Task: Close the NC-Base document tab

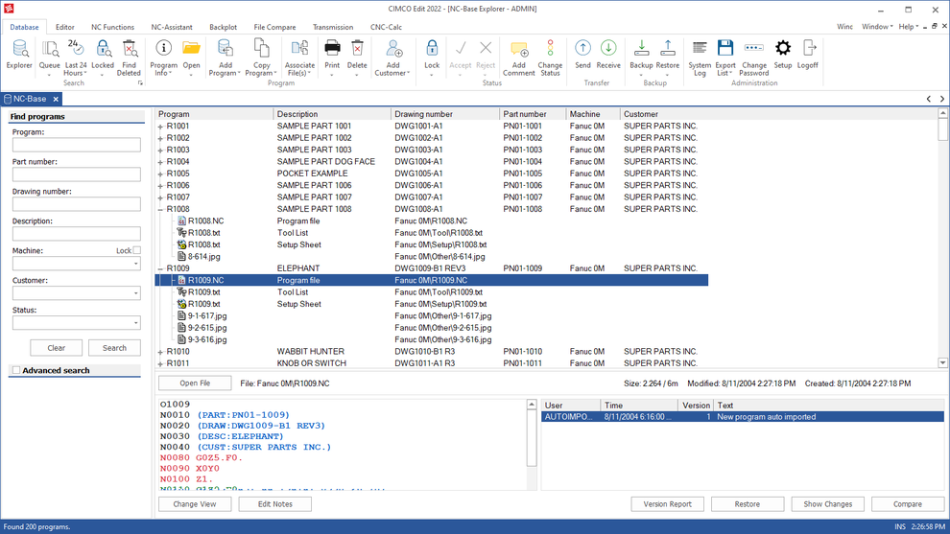Action: [56, 99]
